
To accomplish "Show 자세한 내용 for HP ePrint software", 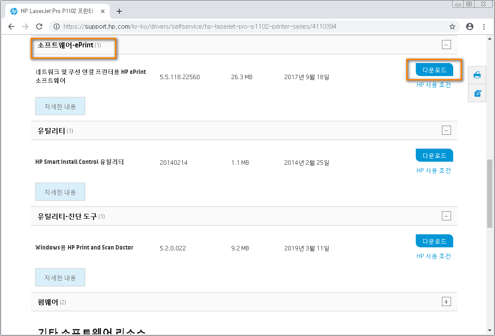I will (60, 106).
